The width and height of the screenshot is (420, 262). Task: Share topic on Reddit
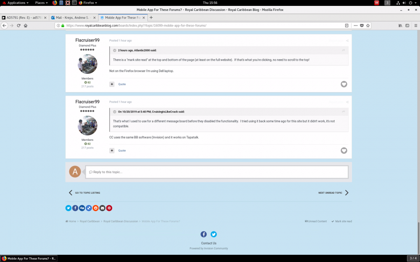[x=96, y=208]
